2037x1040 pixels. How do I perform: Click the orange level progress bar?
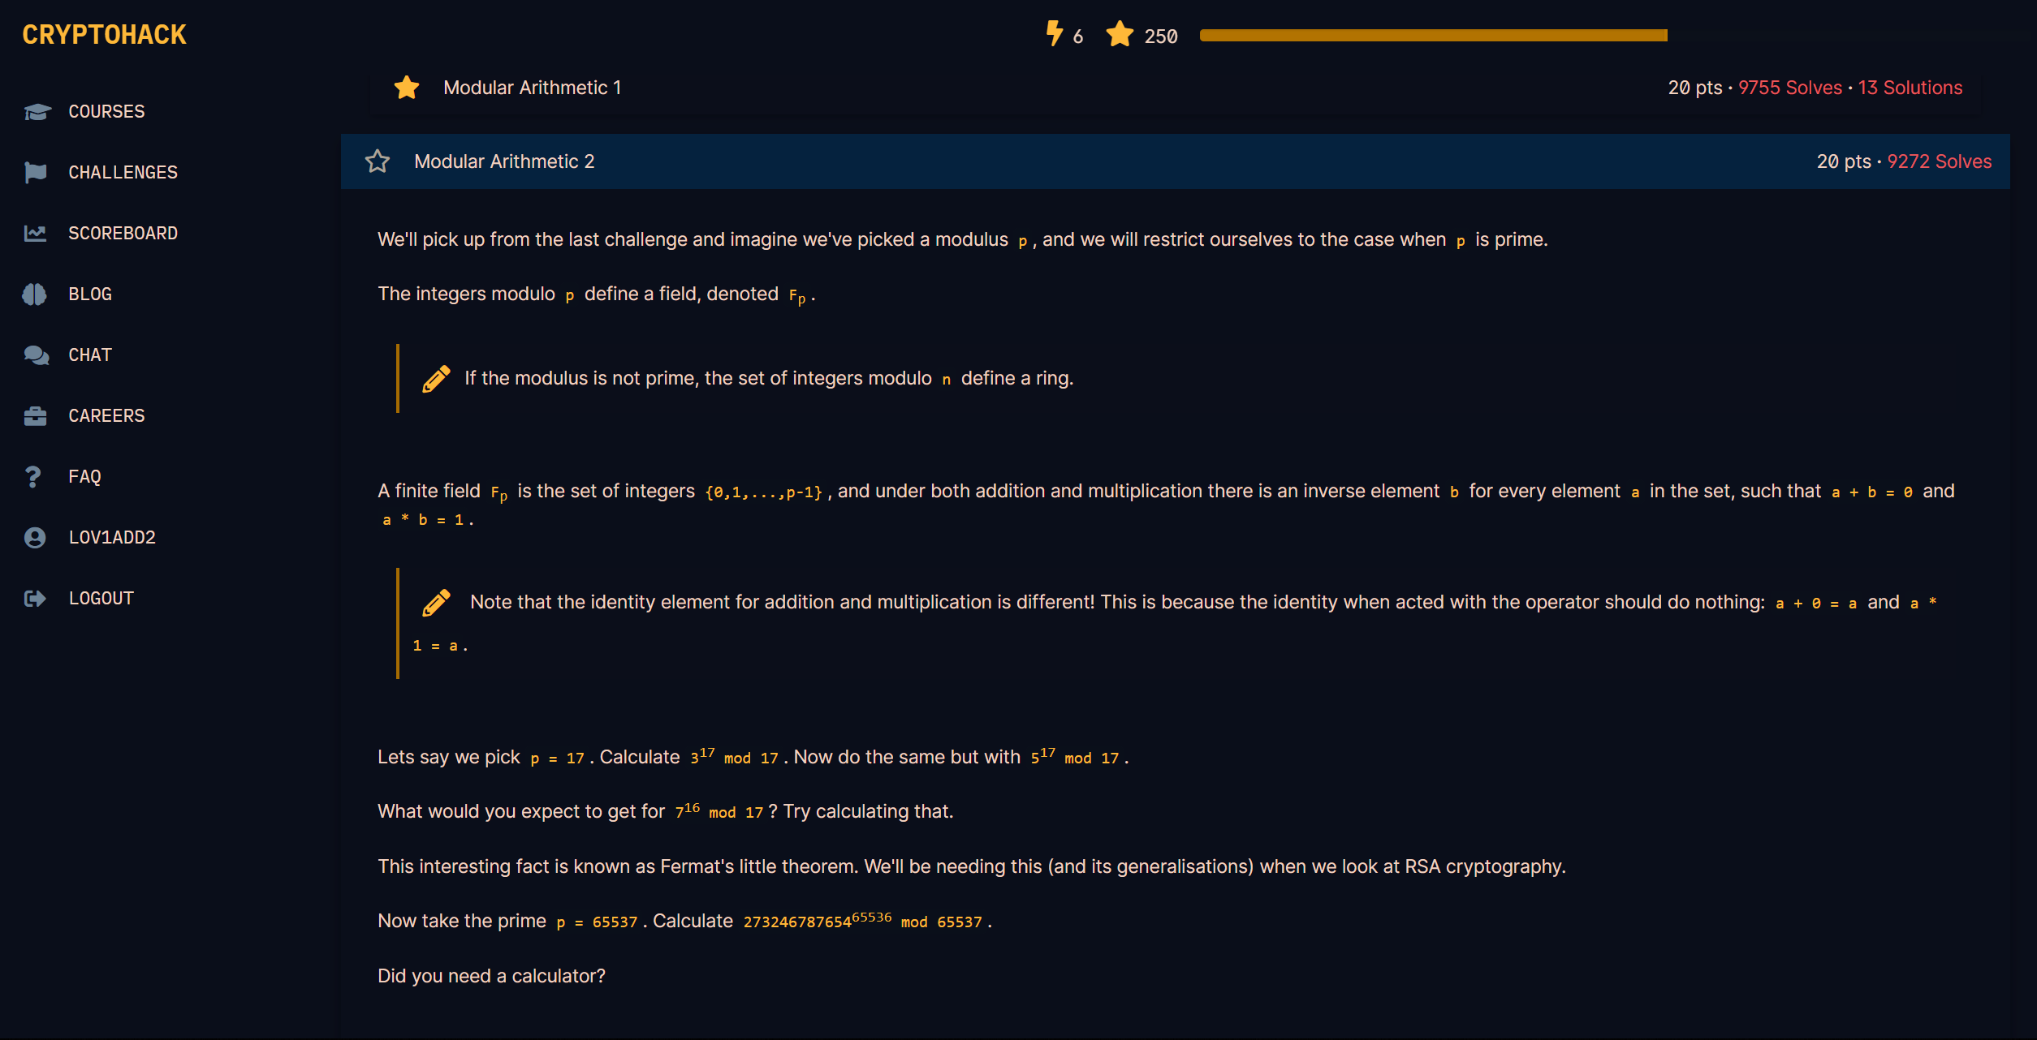(x=1433, y=36)
